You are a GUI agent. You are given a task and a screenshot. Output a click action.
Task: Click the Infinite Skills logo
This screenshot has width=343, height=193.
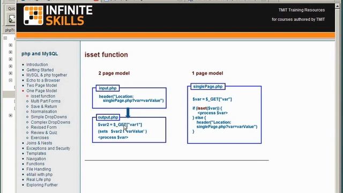(x=58, y=16)
